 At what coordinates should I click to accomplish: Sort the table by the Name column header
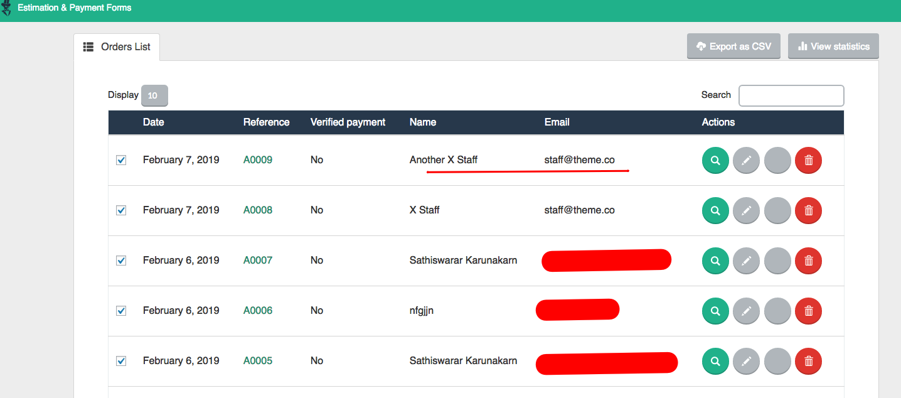(x=422, y=122)
